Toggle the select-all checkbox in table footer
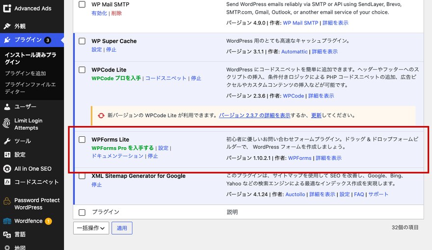The height and width of the screenshot is (250, 432). (82, 212)
